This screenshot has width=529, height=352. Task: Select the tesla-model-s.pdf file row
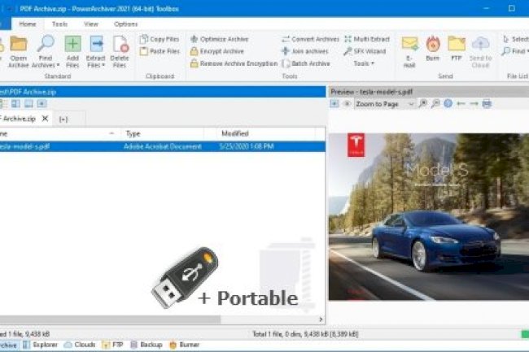click(x=162, y=146)
